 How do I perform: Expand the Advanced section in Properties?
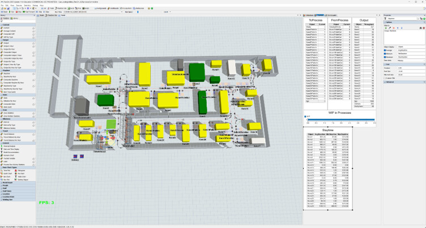(404, 82)
